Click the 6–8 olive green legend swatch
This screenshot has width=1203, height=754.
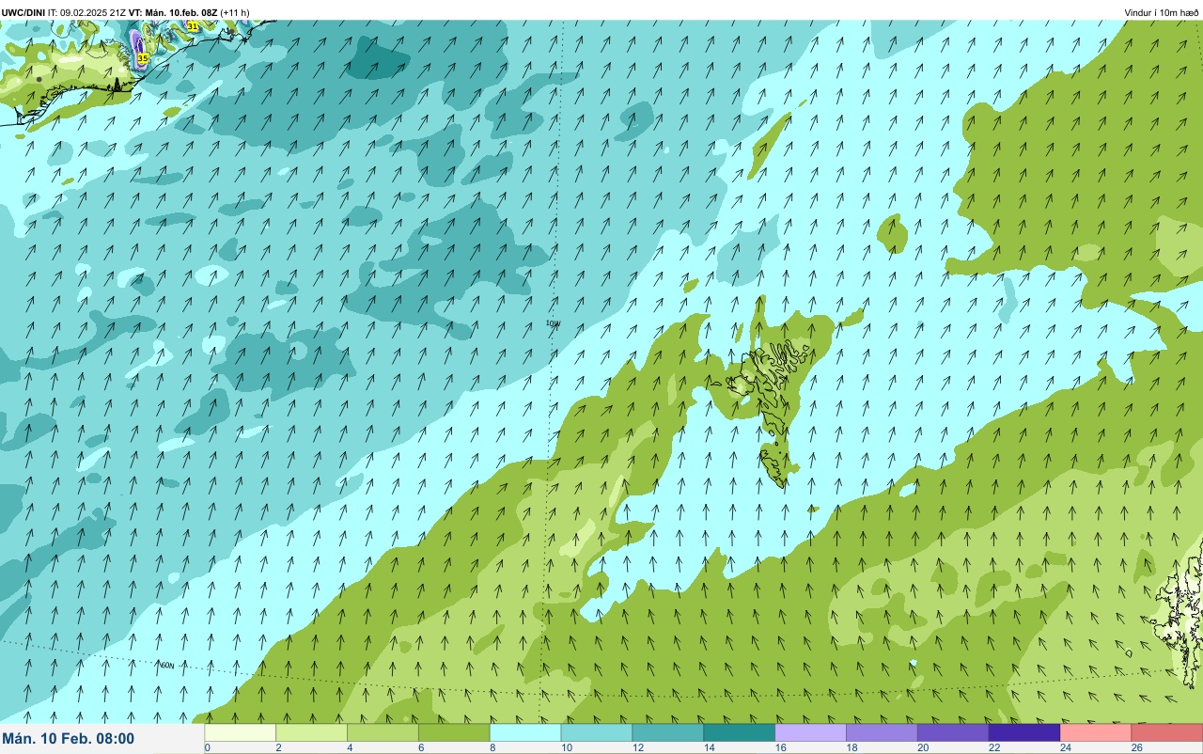(454, 732)
